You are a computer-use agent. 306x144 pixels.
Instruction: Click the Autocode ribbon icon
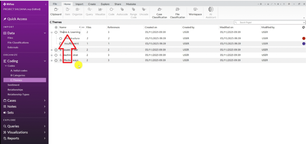click(122, 11)
